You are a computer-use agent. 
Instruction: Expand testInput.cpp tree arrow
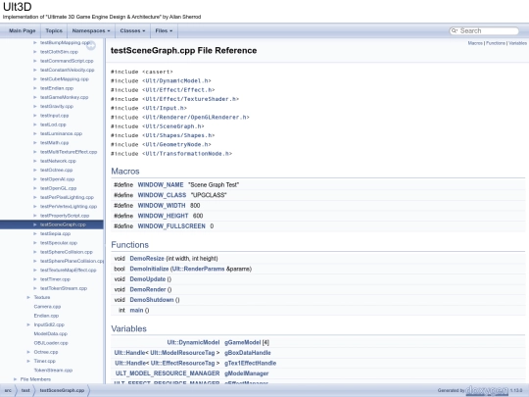click(34, 116)
